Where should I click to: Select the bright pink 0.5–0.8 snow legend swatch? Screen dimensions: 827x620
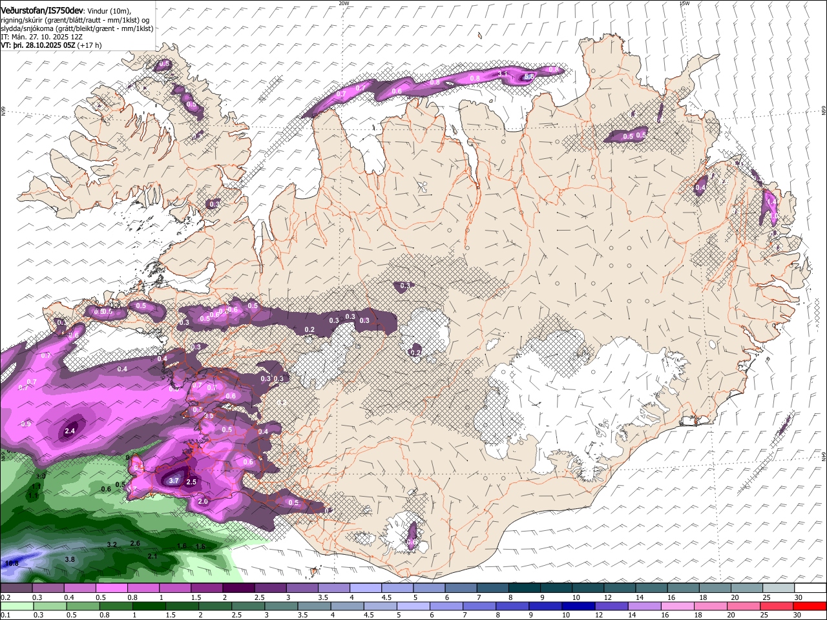(x=111, y=588)
